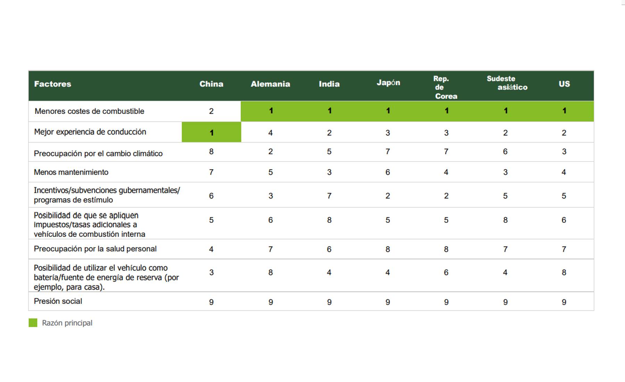The image size is (625, 382).
Task: Select the US column header
Action: (x=564, y=84)
